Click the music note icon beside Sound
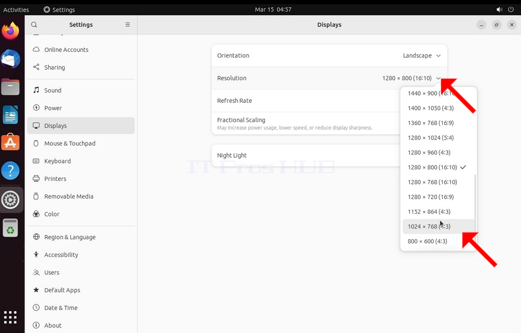 point(36,90)
